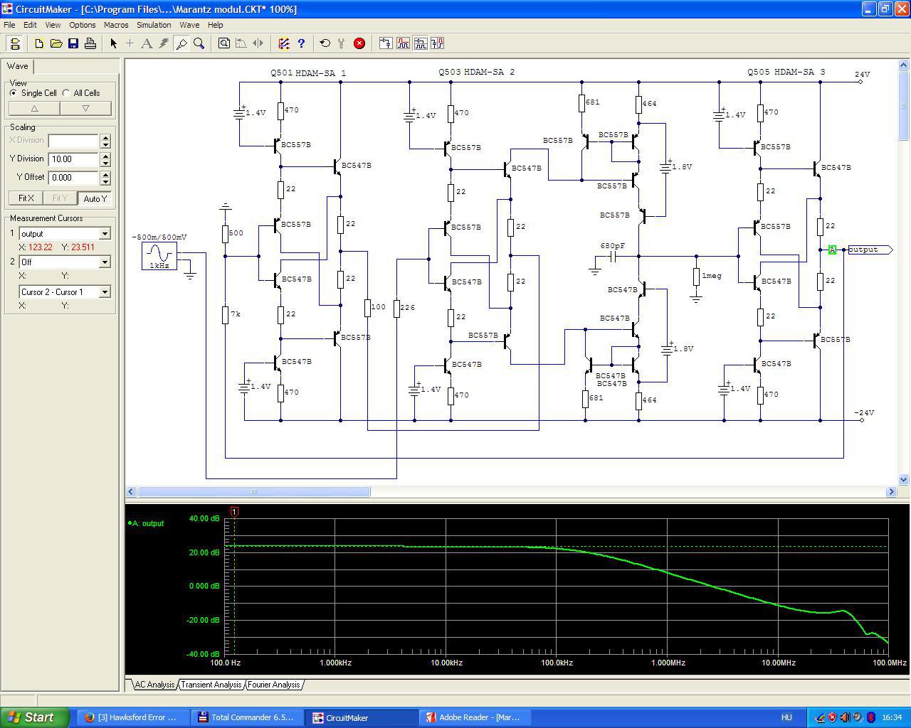Click the green probe A marker on output
Image resolution: width=911 pixels, height=728 pixels.
pos(832,250)
